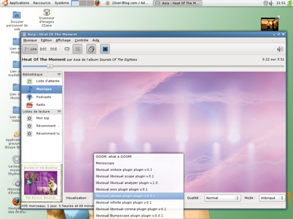Click the gear icon beside Mon top

pyautogui.click(x=29, y=118)
